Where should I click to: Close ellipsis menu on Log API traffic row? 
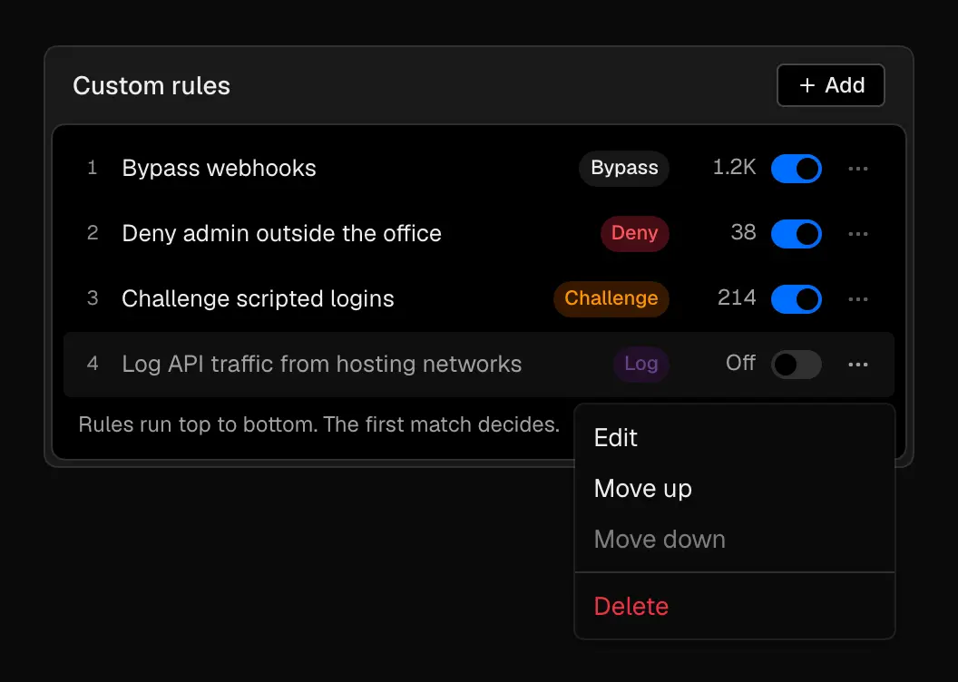(858, 365)
